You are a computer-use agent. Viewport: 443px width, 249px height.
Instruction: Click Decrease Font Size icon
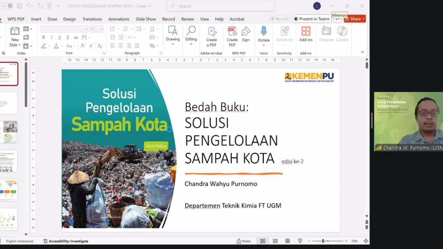91,46
